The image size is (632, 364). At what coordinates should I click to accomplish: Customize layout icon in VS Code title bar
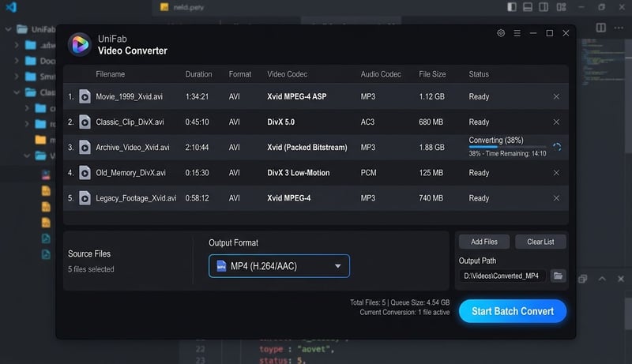point(561,7)
